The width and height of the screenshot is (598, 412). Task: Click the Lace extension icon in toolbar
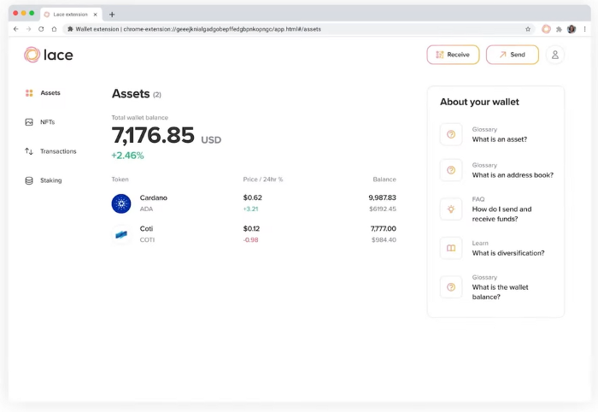(546, 29)
